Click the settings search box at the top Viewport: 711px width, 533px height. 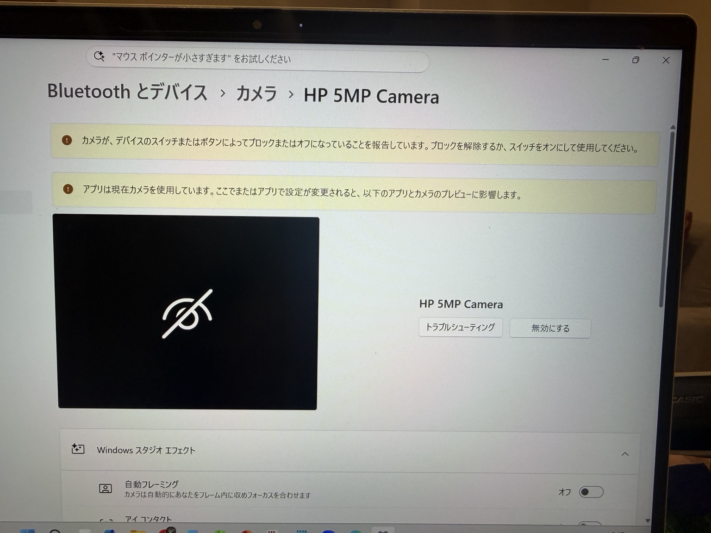257,59
